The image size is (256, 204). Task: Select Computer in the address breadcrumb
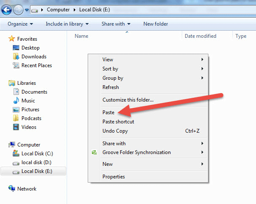(58, 10)
